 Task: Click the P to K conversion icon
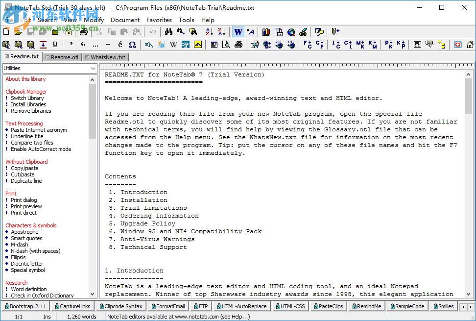[x=389, y=45]
